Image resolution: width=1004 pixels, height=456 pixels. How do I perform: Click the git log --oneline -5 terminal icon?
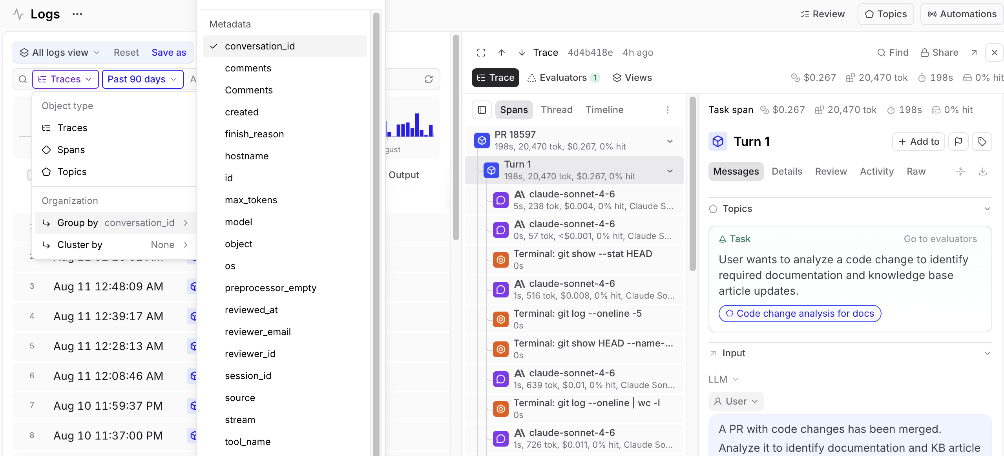point(500,319)
